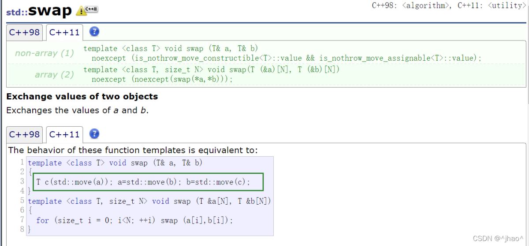529x246 pixels.
Task: Click the std:: namespace prefix in the title
Action: click(17, 13)
